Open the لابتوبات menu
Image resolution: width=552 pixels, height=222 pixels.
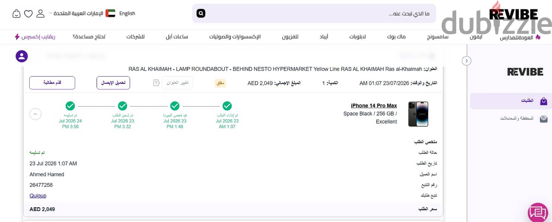[x=358, y=37]
